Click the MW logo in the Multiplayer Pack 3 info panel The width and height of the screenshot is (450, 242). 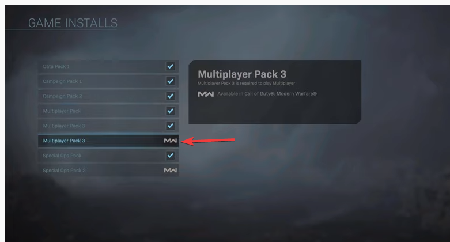pyautogui.click(x=206, y=94)
